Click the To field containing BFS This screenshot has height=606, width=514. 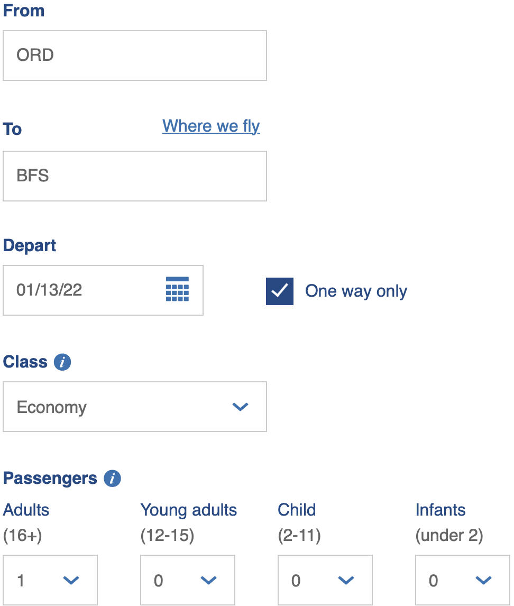pyautogui.click(x=135, y=176)
